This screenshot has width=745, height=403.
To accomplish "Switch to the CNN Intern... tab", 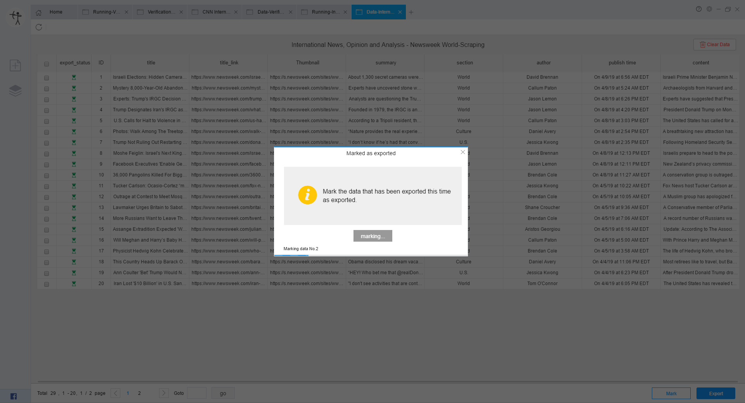I will point(214,12).
